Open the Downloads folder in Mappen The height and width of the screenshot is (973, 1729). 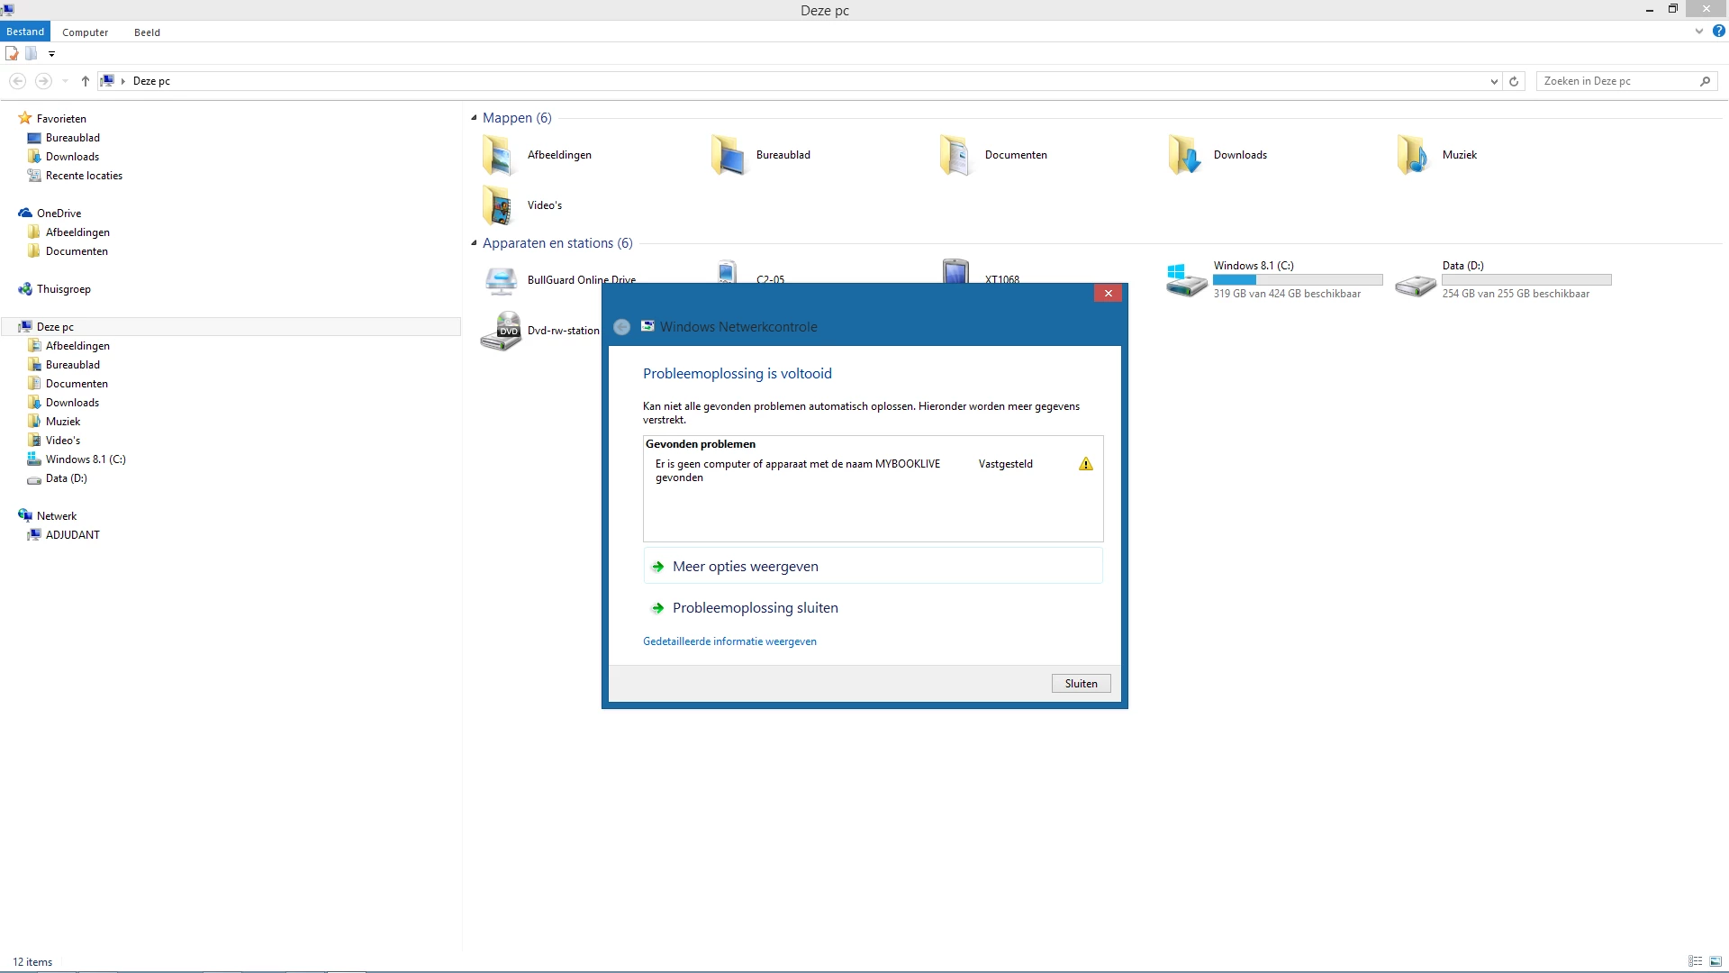[x=1184, y=155]
